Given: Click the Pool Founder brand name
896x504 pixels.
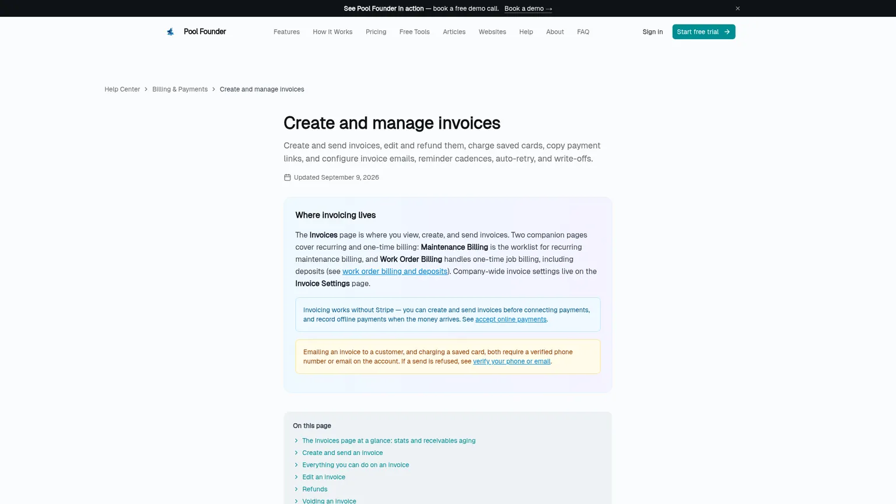Looking at the screenshot, I should [x=205, y=32].
